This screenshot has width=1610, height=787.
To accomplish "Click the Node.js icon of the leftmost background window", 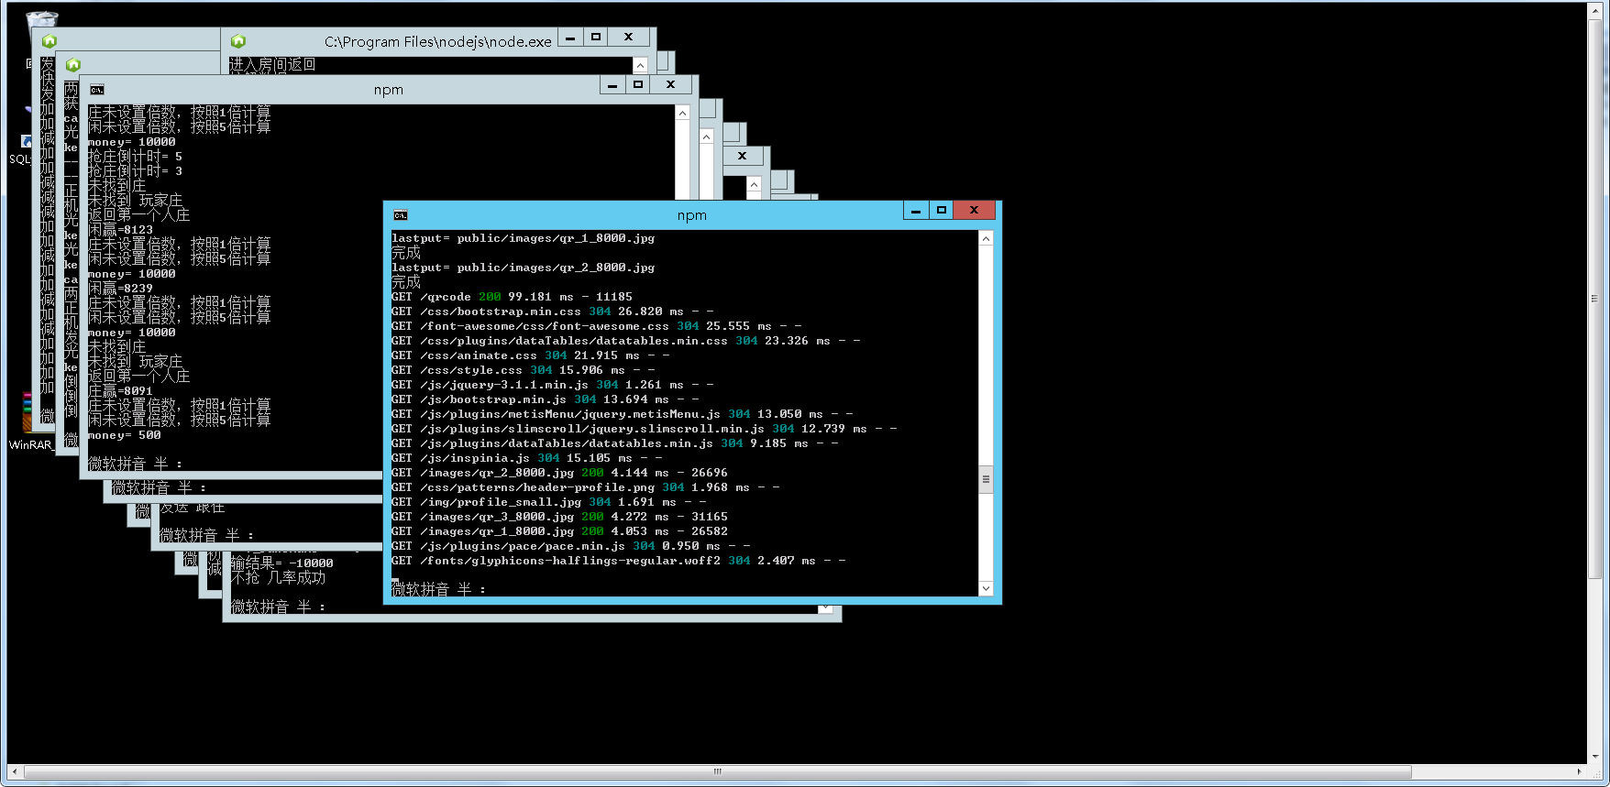I will point(50,41).
